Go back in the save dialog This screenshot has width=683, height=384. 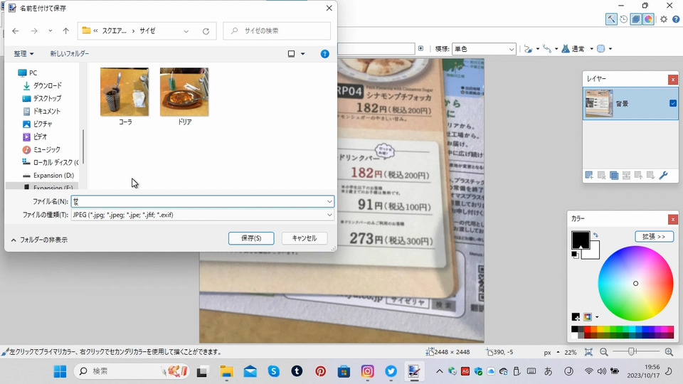click(16, 31)
